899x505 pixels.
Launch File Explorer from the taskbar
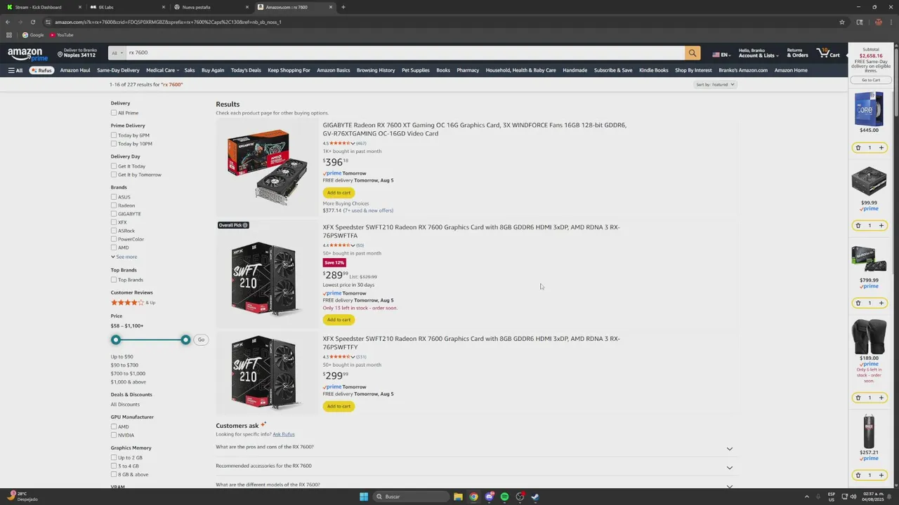458,497
